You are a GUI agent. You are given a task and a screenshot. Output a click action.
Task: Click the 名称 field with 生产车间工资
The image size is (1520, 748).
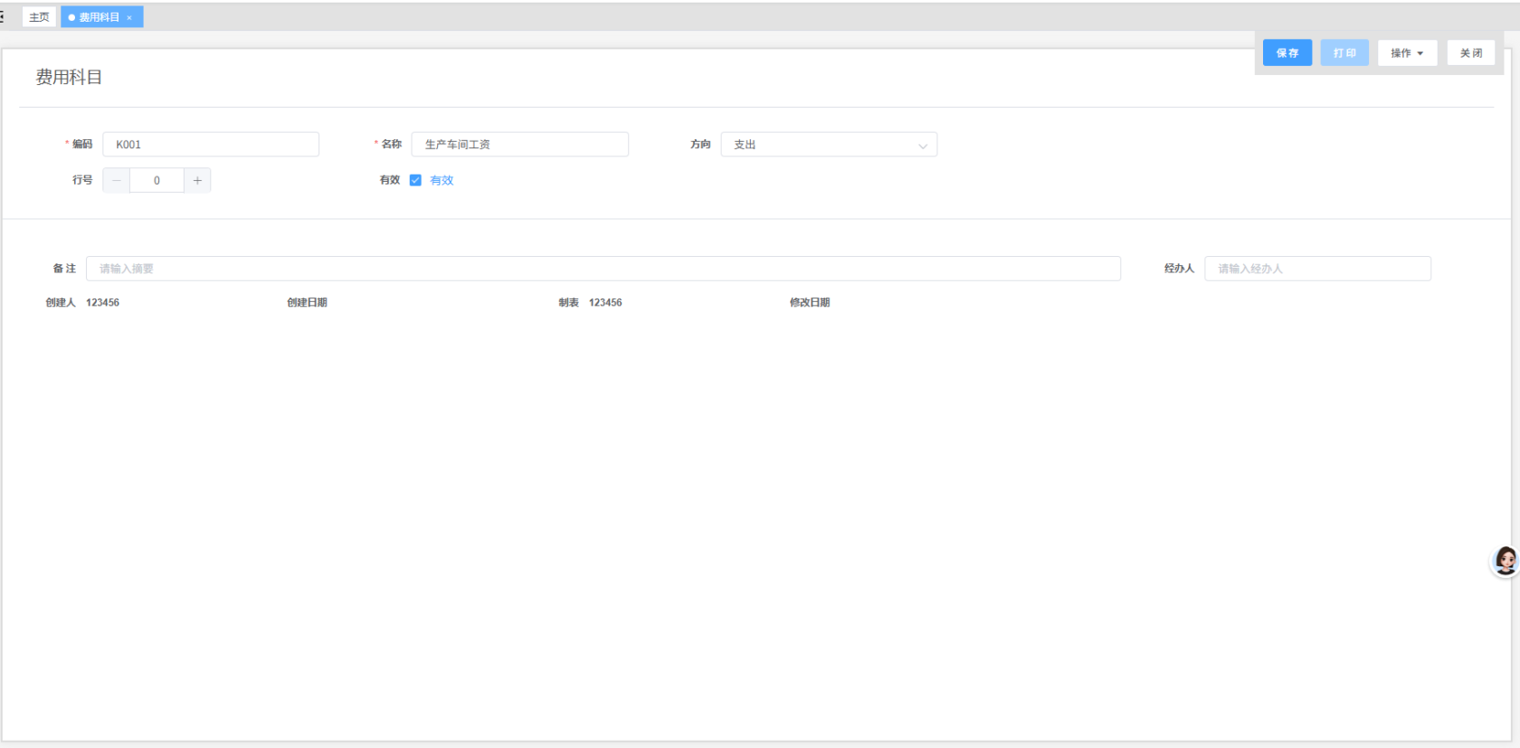coord(519,145)
